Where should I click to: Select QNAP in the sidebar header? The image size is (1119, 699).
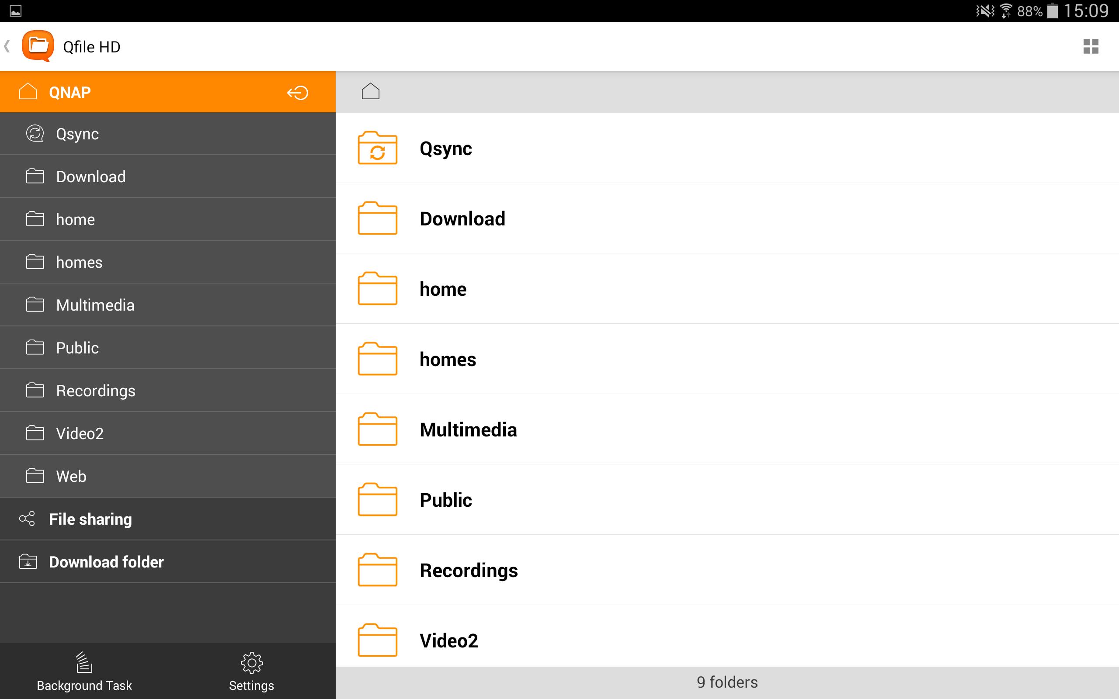(69, 92)
